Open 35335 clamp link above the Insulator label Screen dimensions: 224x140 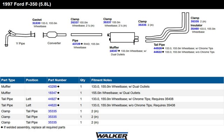pos(195,21)
